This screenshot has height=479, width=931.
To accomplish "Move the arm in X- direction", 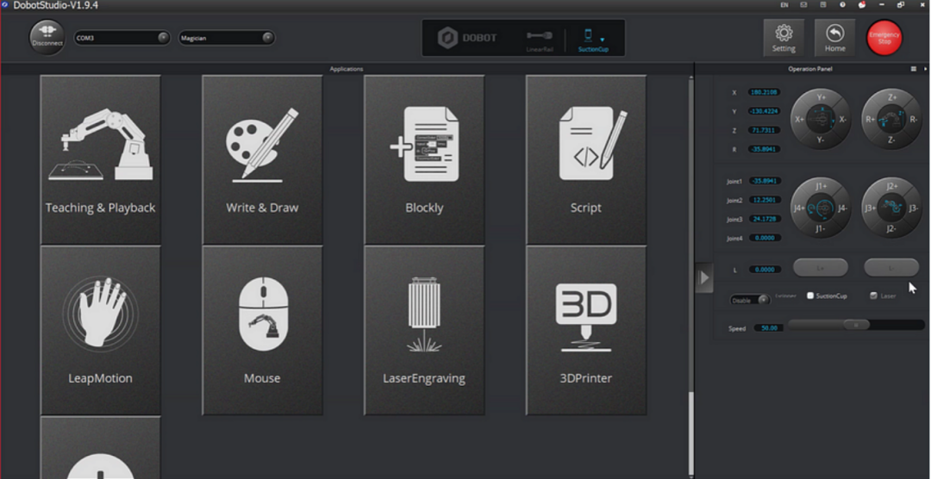I will [842, 119].
